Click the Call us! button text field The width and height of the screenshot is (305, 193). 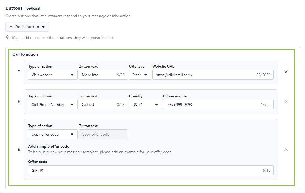coord(99,104)
